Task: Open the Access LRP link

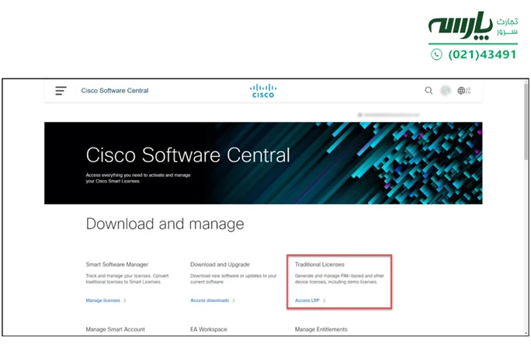Action: (x=307, y=300)
